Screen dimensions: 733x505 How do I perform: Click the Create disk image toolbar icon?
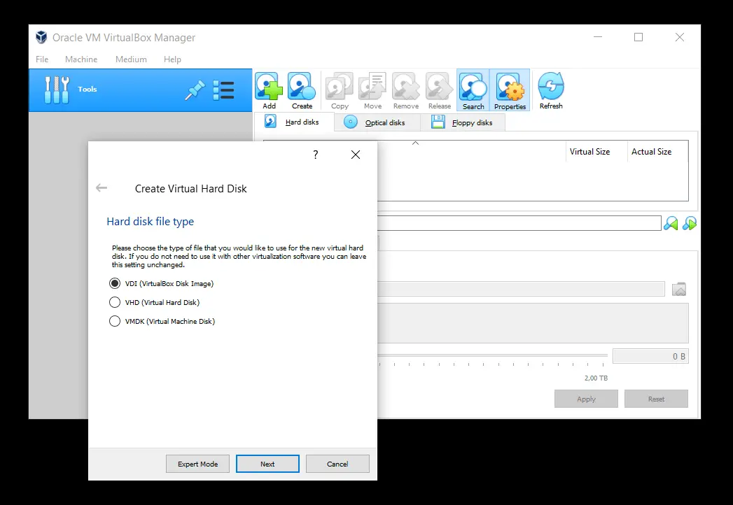click(x=302, y=91)
